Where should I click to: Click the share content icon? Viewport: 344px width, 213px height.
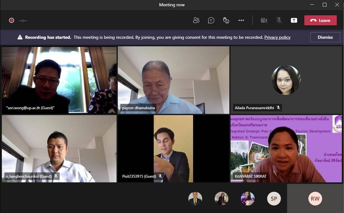click(x=294, y=20)
